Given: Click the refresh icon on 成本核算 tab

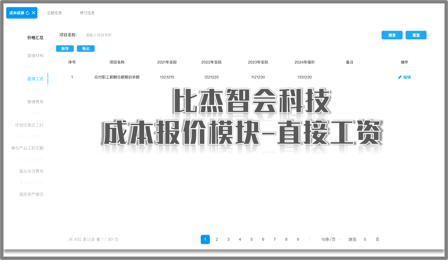Looking at the screenshot, I should click(28, 13).
